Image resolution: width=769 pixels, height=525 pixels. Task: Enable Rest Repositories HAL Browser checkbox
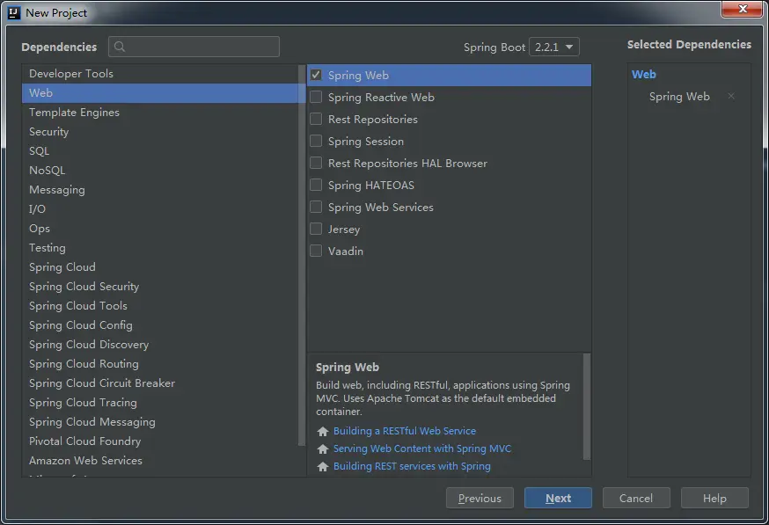pos(316,163)
